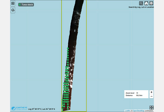Open the map layers stack icon
The height and width of the screenshot is (112, 164).
(151, 3)
